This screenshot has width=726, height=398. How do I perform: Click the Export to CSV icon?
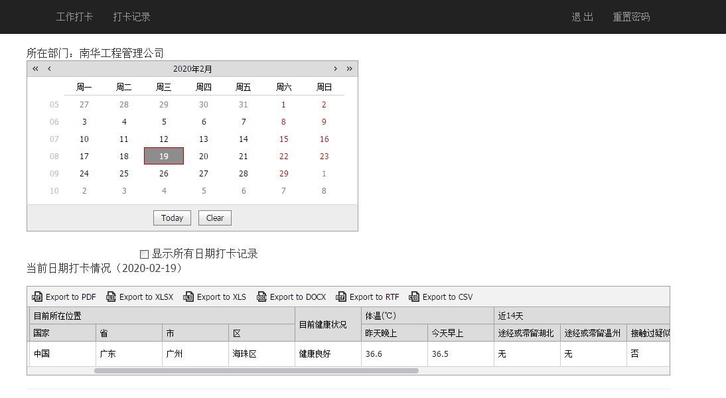point(414,297)
